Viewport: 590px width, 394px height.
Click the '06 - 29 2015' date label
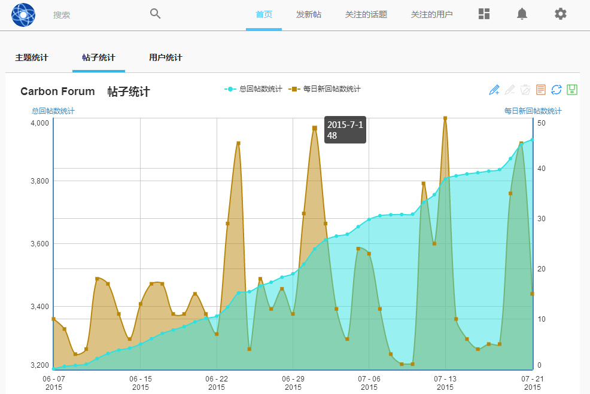tap(293, 383)
